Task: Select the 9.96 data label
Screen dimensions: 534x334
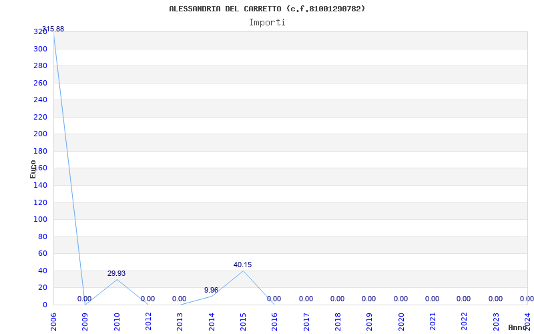Action: click(211, 290)
